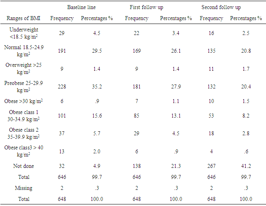Click the Not done row label
The image size is (266, 206).
(x=24, y=166)
